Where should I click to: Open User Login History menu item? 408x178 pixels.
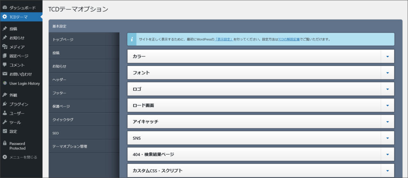pyautogui.click(x=24, y=83)
